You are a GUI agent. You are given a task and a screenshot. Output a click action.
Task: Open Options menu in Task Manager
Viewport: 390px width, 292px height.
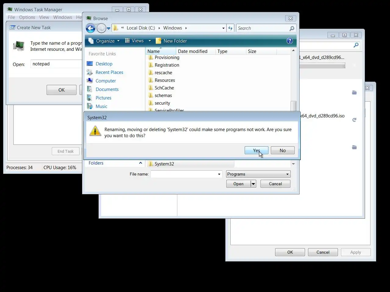click(x=27, y=17)
